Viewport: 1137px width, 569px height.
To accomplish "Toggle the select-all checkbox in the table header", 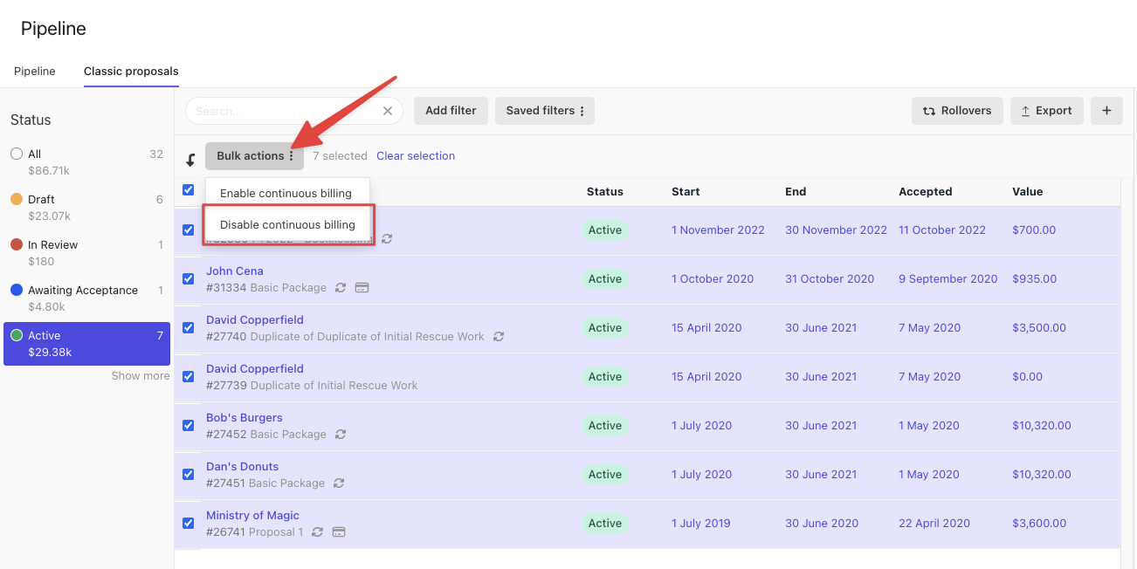I will 188,189.
